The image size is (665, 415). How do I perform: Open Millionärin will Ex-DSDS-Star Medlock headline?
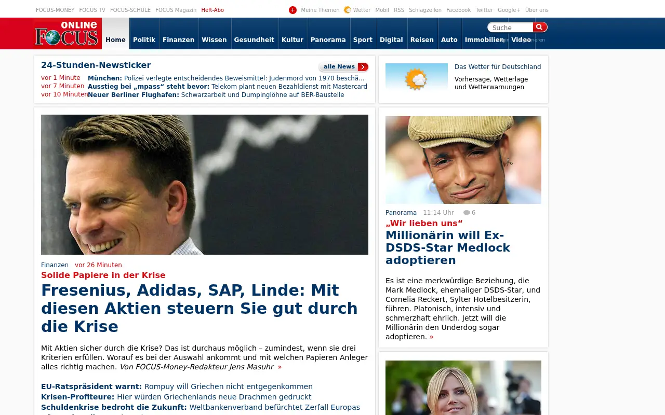(x=448, y=247)
